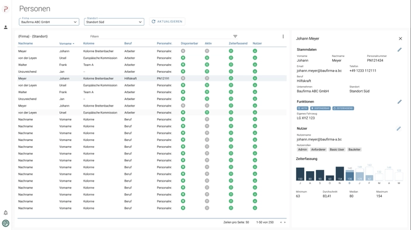Open the Personen sidebar icon
The image size is (411, 230).
click(5, 27)
